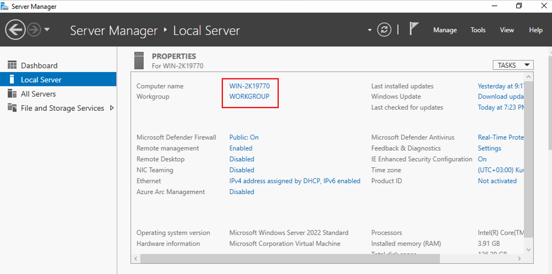Image resolution: width=552 pixels, height=274 pixels.
Task: Click the Server Manager breadcrumb header
Action: click(x=113, y=31)
